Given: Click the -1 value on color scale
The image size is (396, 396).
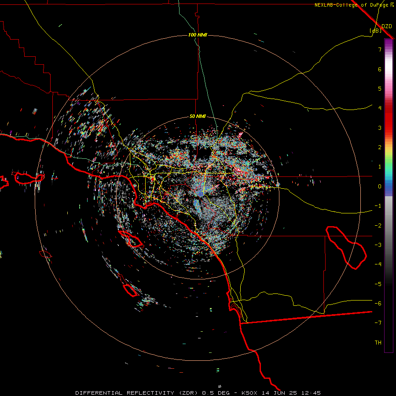Looking at the screenshot, I should [x=378, y=206].
